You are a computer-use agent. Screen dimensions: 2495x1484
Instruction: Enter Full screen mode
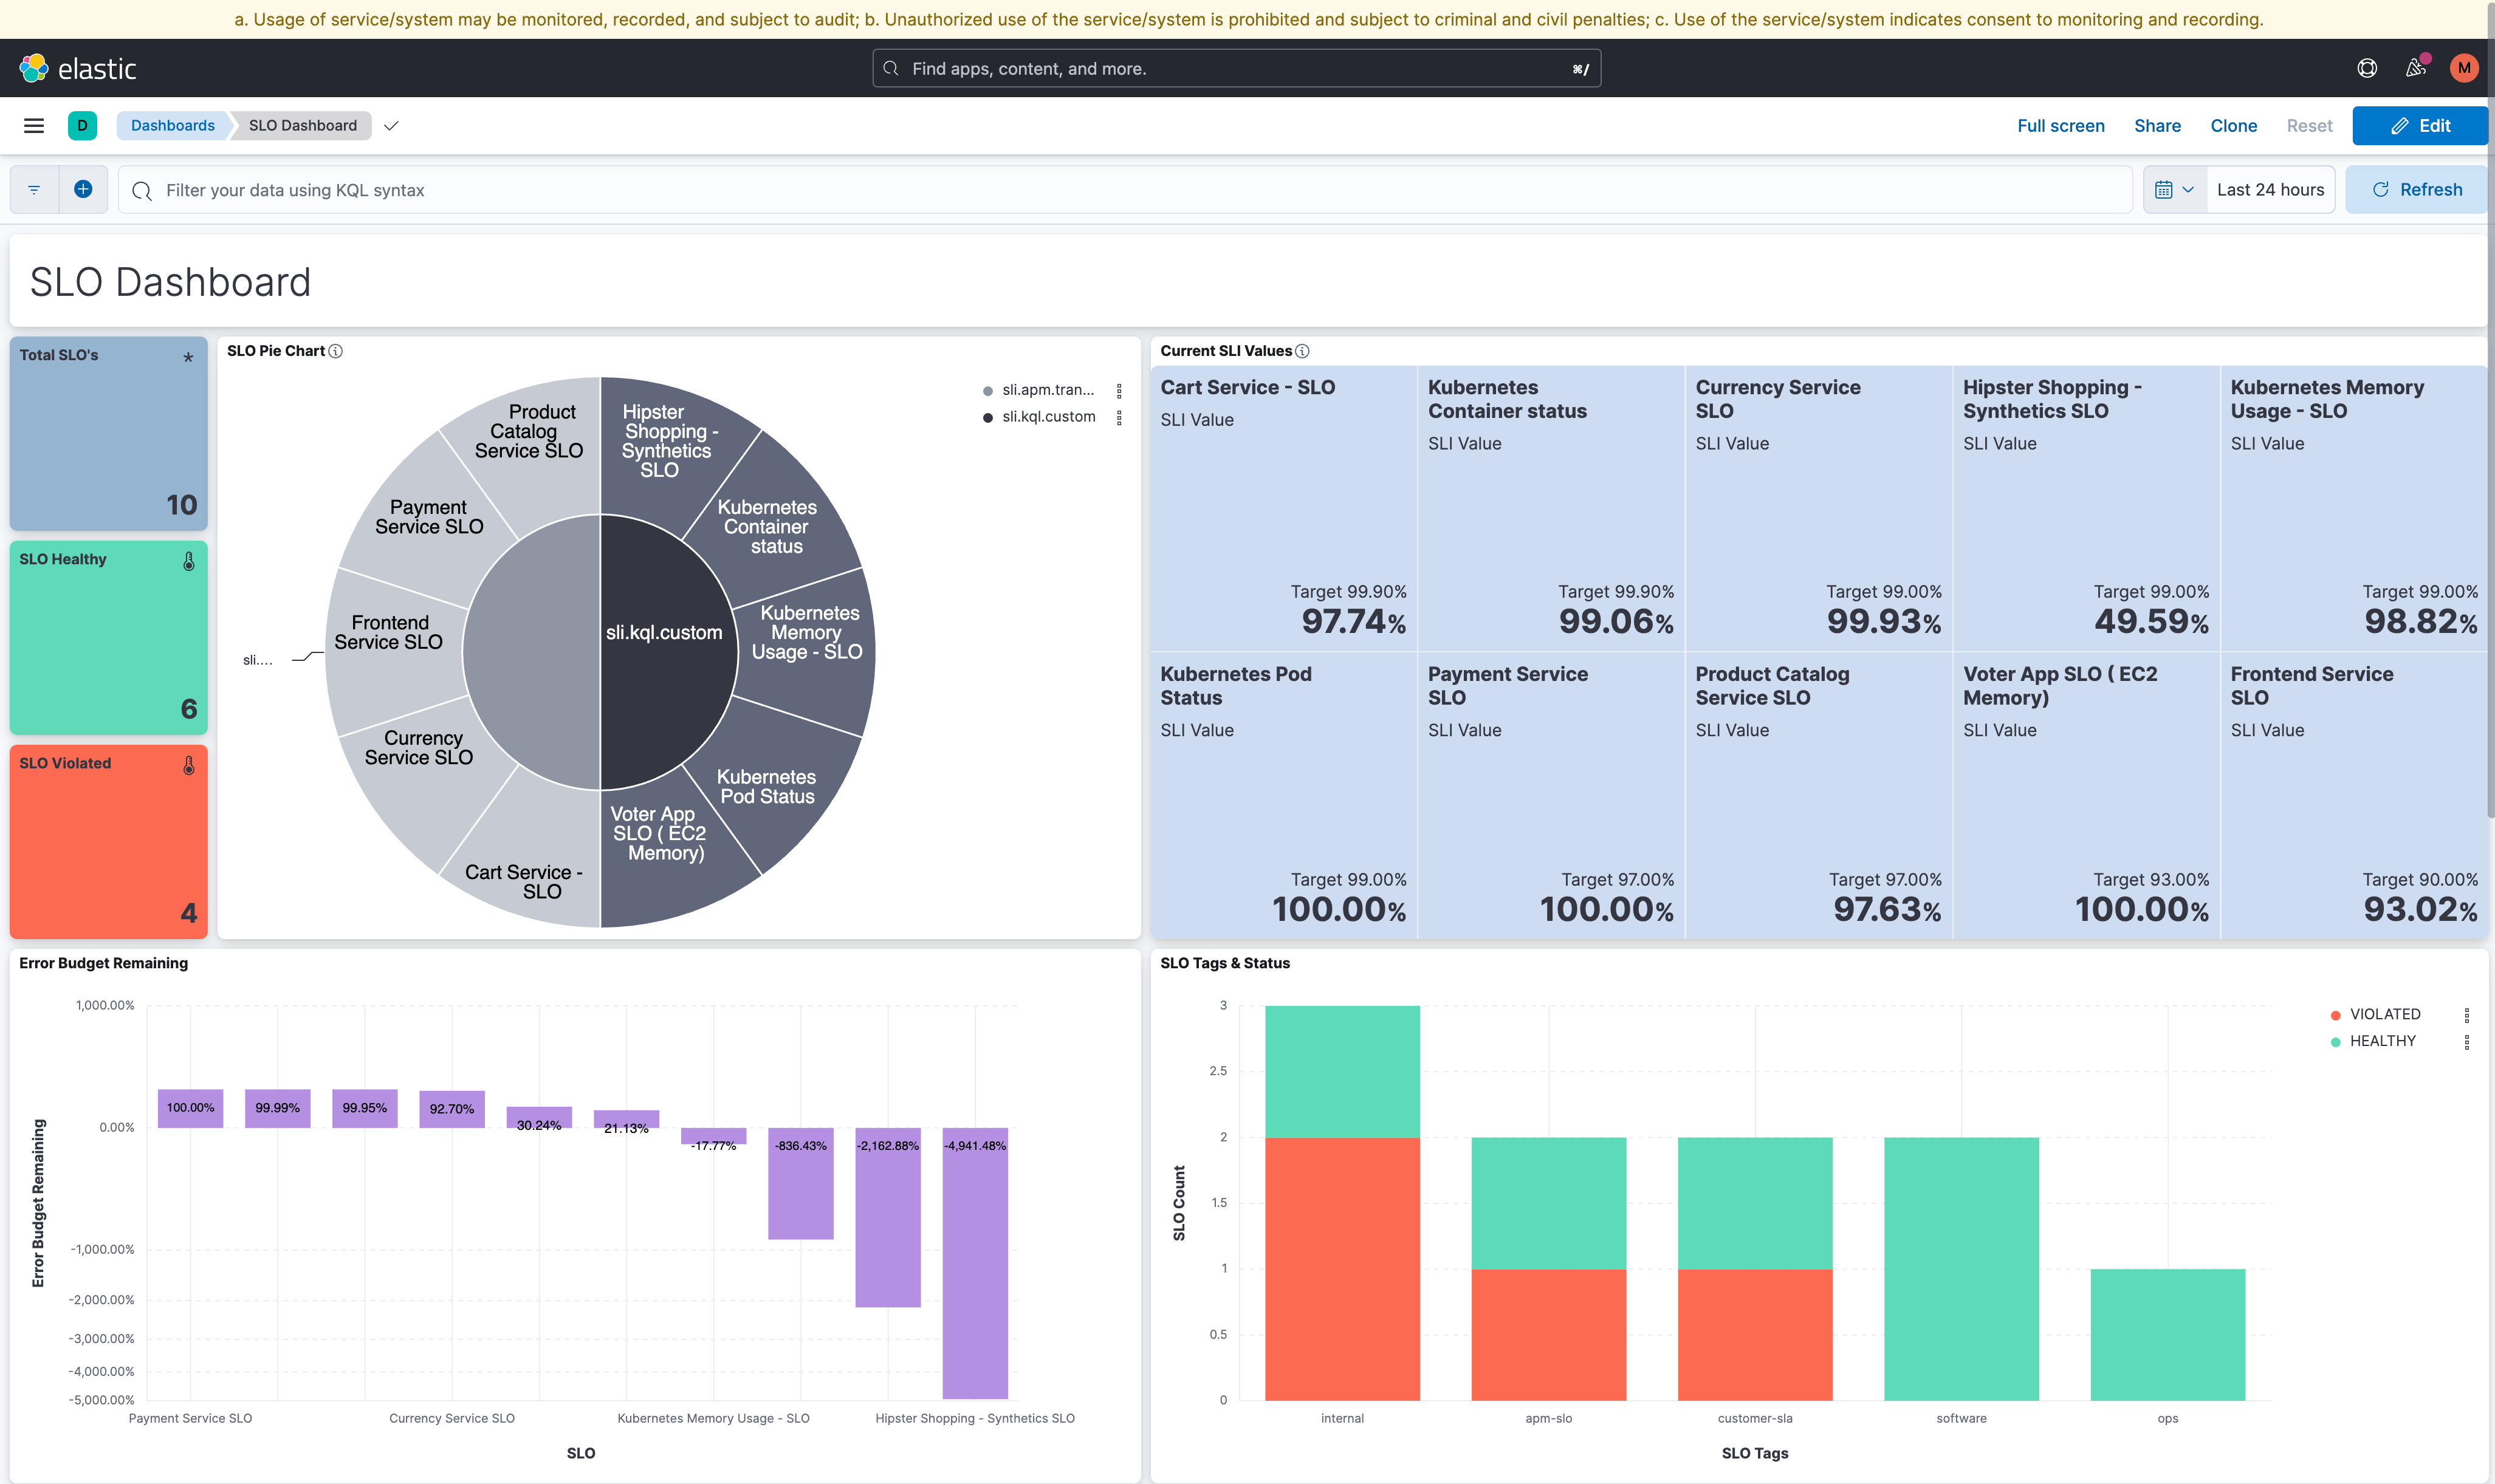[2061, 126]
